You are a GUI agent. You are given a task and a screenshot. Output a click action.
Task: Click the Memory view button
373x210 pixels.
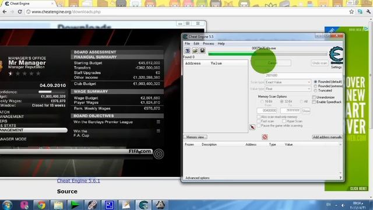tap(195, 137)
